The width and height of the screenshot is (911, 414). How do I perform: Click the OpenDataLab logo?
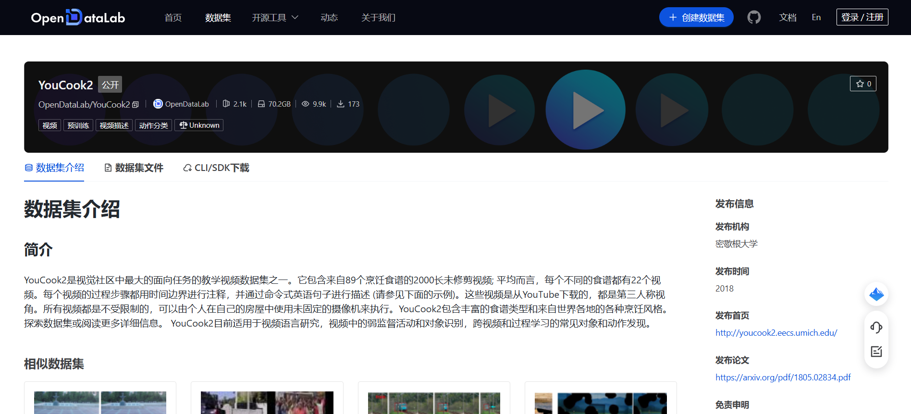(x=78, y=17)
